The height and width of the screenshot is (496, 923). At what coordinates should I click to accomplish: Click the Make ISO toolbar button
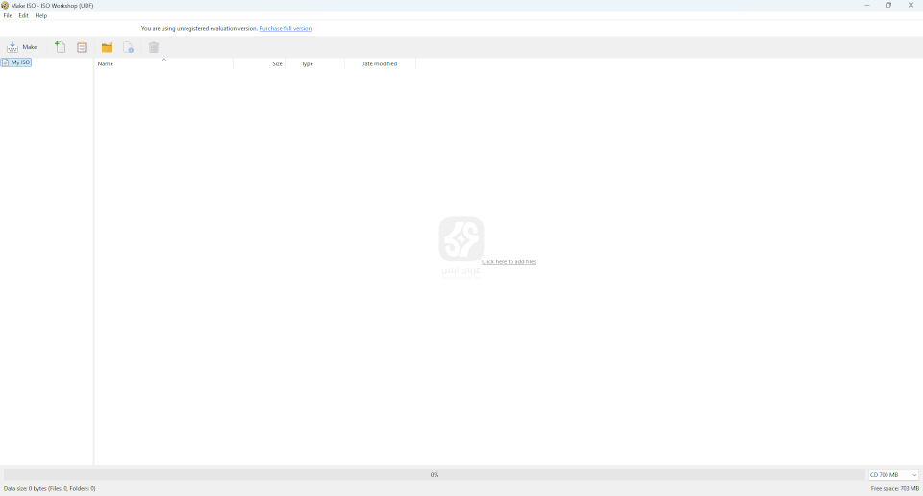pyautogui.click(x=21, y=47)
